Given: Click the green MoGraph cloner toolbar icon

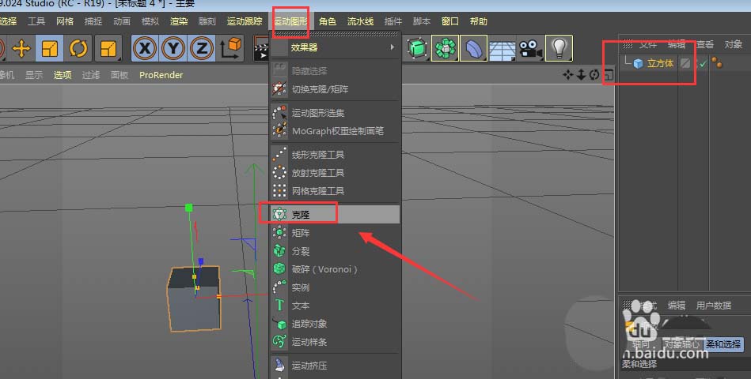Looking at the screenshot, I should 445,48.
